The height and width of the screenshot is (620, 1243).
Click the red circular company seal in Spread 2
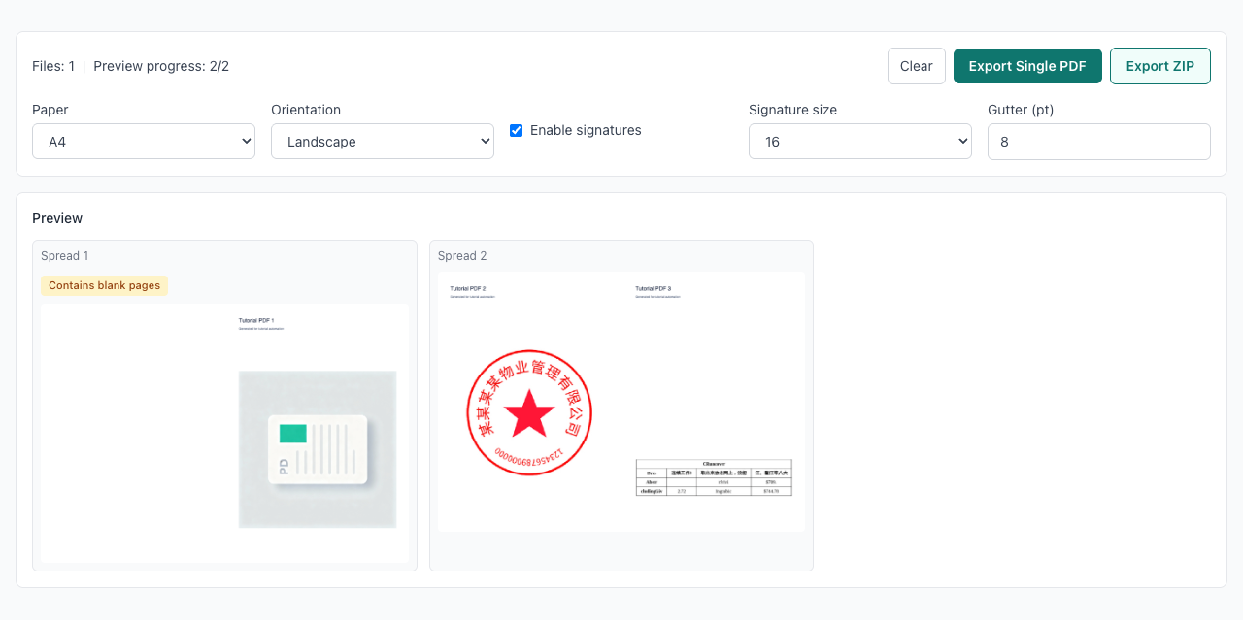(x=529, y=412)
